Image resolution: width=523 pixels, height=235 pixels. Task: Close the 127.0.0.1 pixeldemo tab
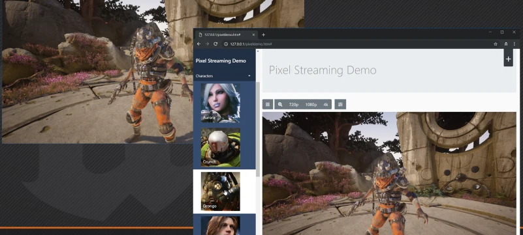[253, 35]
